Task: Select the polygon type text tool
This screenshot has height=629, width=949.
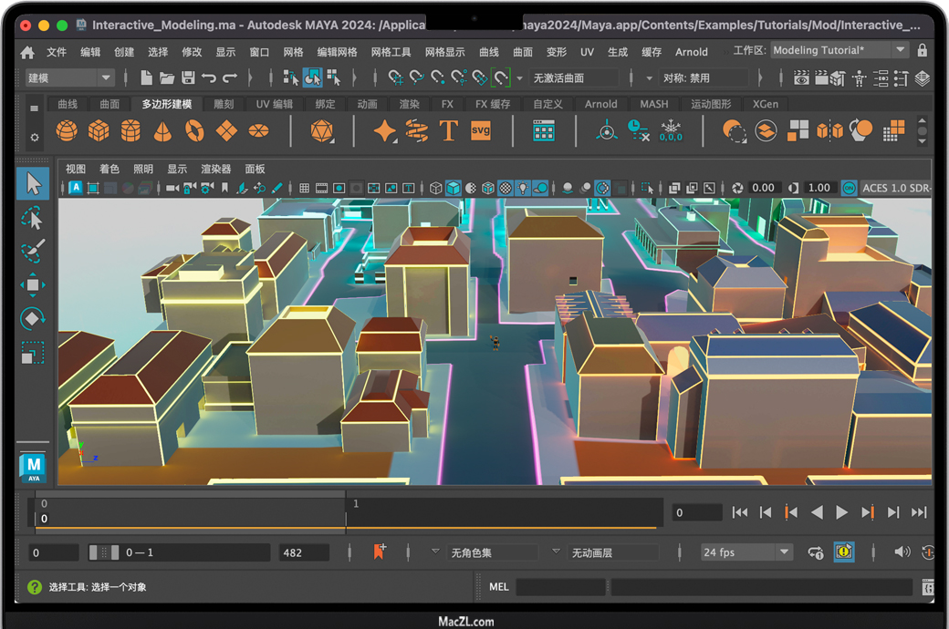Action: (x=448, y=131)
